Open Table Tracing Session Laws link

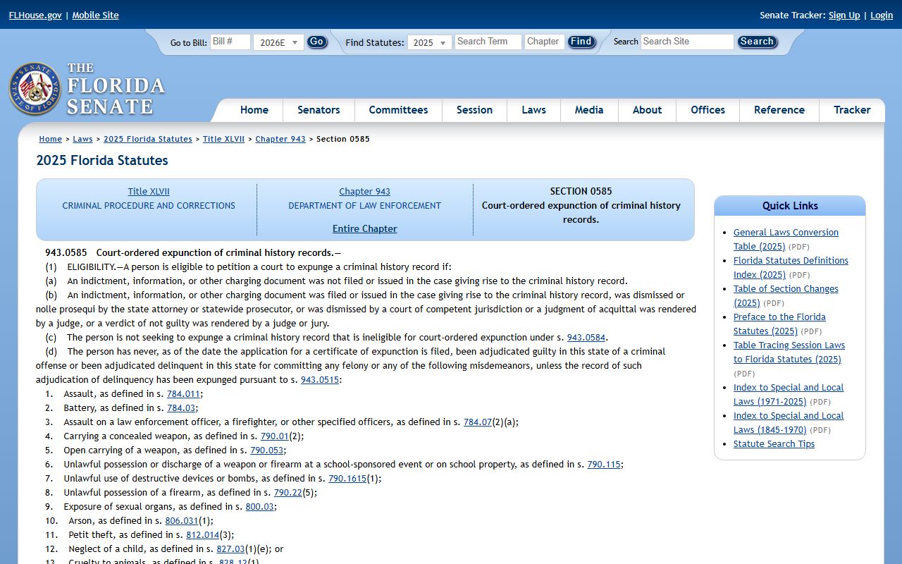tap(789, 352)
